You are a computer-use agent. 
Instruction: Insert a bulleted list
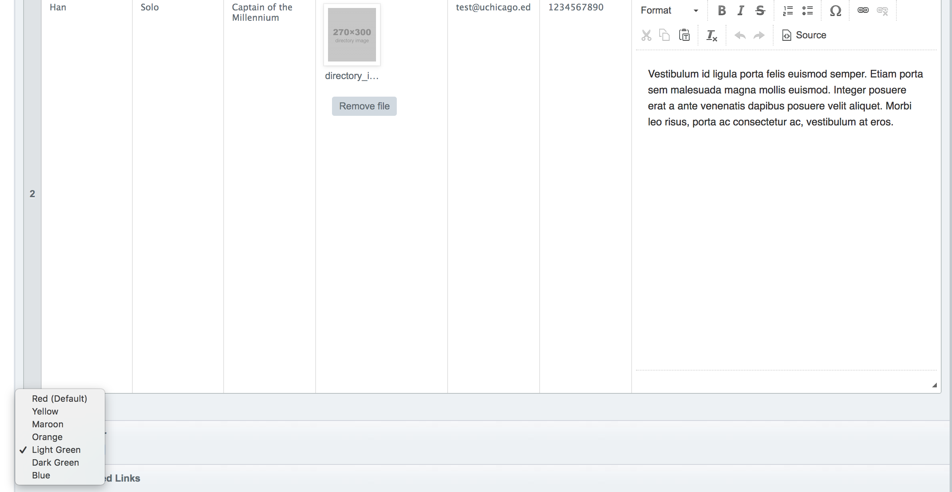807,11
